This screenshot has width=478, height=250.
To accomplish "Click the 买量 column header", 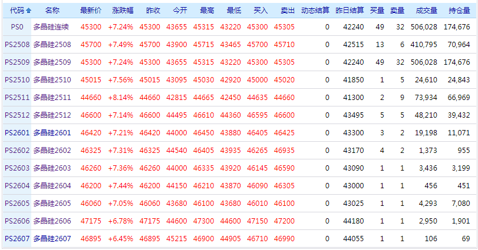I will coord(377,11).
